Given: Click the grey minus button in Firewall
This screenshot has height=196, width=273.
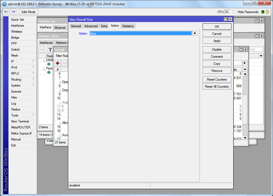Looking at the screenshot, I should coord(65,63).
